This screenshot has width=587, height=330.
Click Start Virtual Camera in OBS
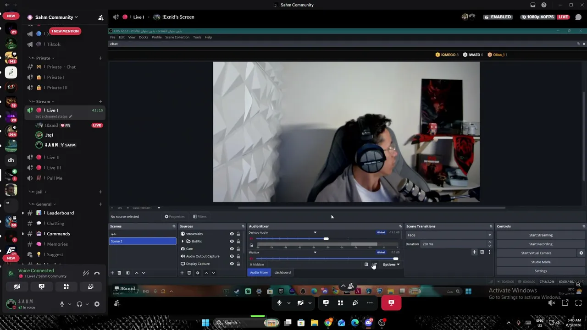(536, 253)
